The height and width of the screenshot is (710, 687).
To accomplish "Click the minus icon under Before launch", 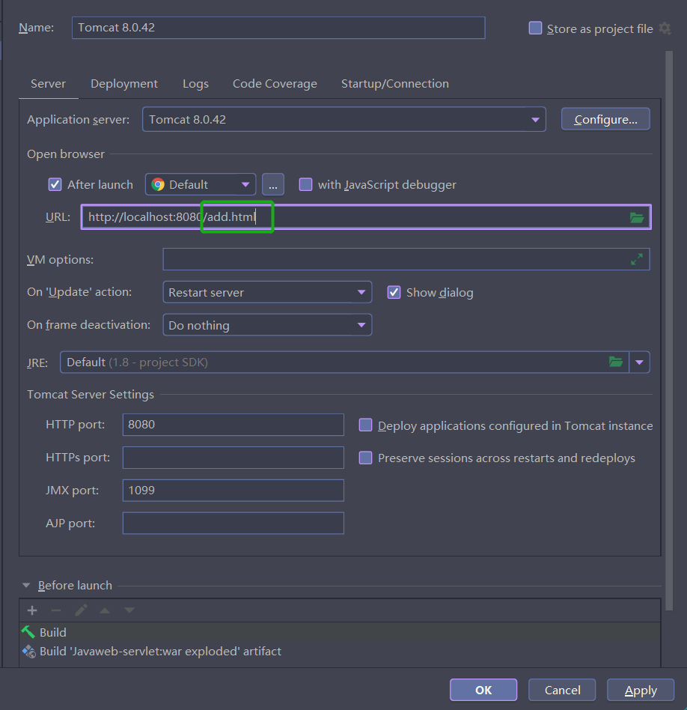I will (56, 610).
